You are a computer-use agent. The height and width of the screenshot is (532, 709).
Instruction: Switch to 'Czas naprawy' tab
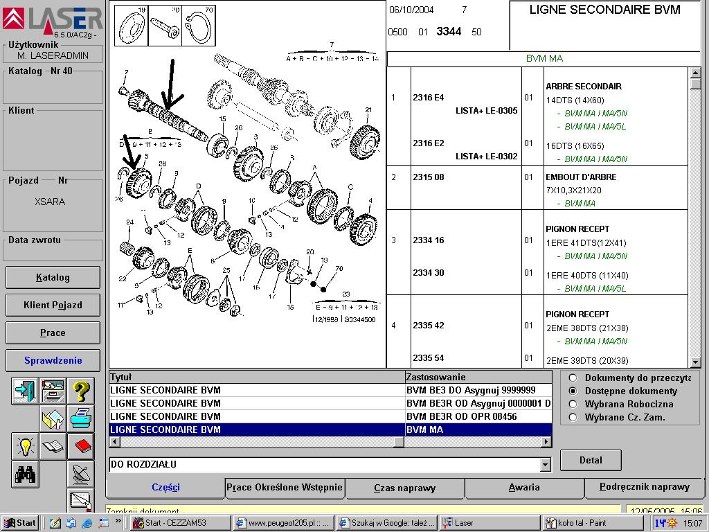pos(404,488)
